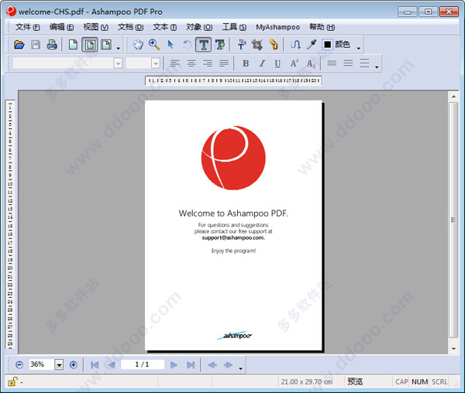The width and height of the screenshot is (465, 393).
Task: Expand view toolbar options arrow
Action: 118,48
